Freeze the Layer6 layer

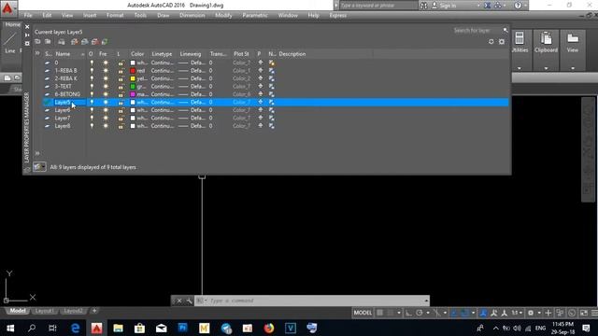pyautogui.click(x=106, y=110)
